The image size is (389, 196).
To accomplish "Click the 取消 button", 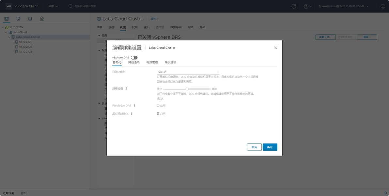I will tap(254, 147).
